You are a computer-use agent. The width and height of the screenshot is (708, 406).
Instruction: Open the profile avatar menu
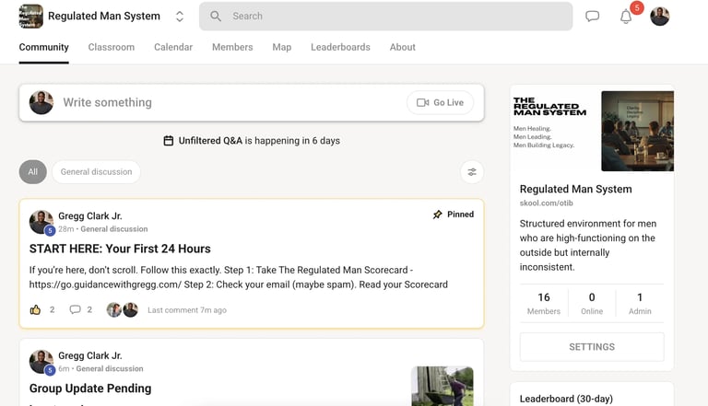[660, 17]
